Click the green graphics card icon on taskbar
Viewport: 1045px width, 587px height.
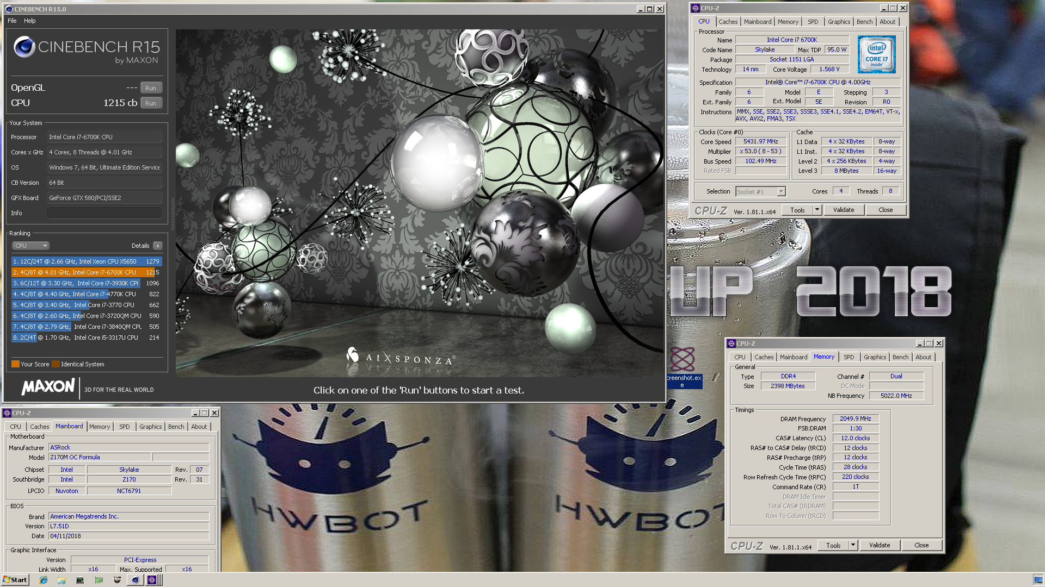(99, 580)
